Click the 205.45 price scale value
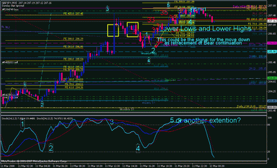The image size is (277, 168). (272, 62)
